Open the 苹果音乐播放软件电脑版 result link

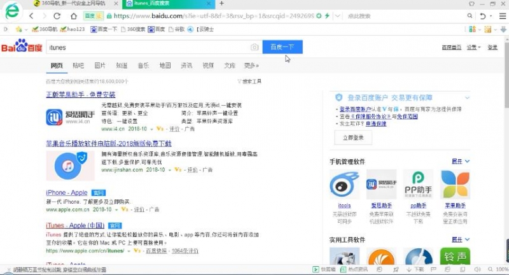coord(109,143)
